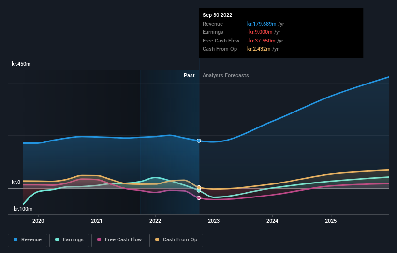
Task: Click the 2020 x-axis label
Action: point(38,221)
